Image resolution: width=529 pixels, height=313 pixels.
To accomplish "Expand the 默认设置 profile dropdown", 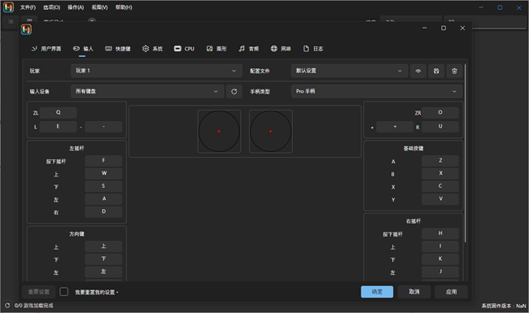I will (349, 71).
